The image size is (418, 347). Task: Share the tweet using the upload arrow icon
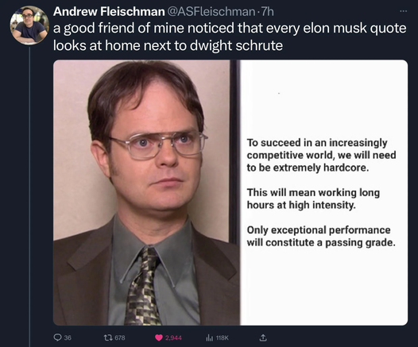point(262,337)
